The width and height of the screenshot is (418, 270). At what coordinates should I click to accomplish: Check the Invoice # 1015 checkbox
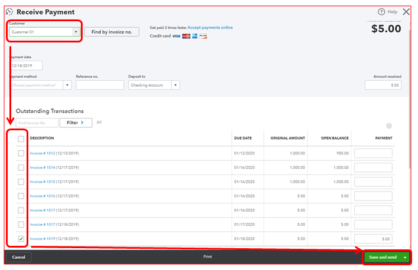[x=21, y=182]
